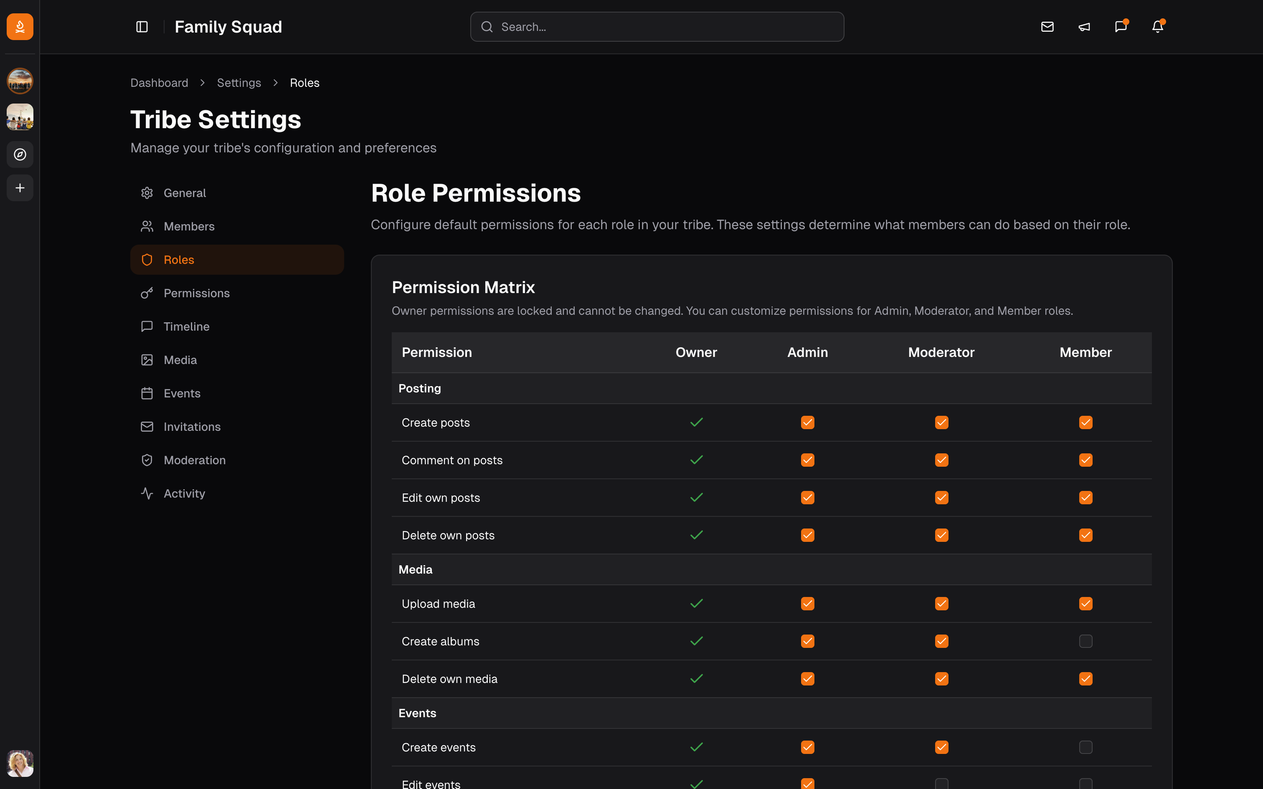Click the orange campfire app logo
This screenshot has height=789, width=1263.
pos(19,27)
